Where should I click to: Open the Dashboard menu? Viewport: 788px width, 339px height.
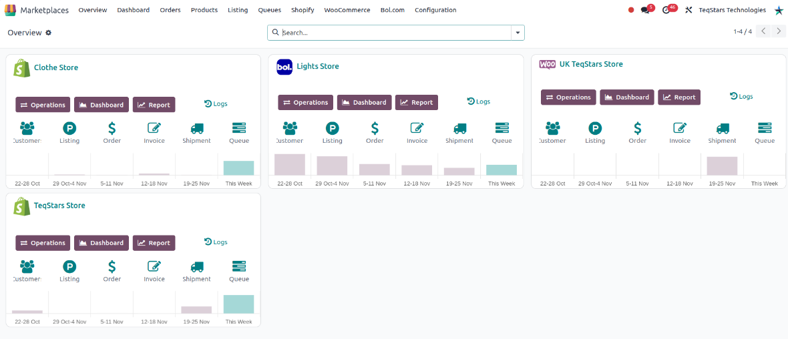pyautogui.click(x=133, y=10)
